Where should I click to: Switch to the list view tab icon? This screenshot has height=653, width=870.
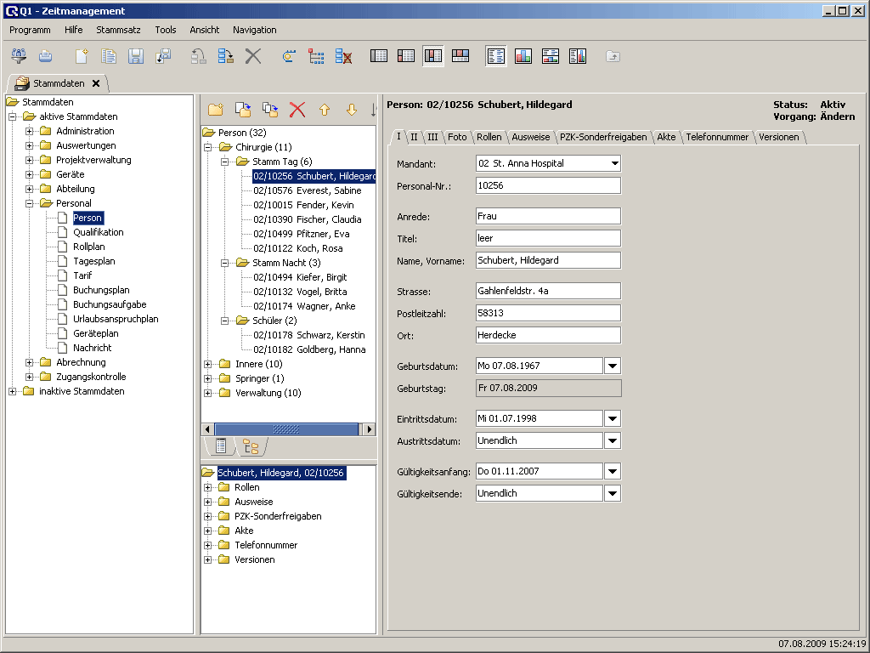point(221,446)
